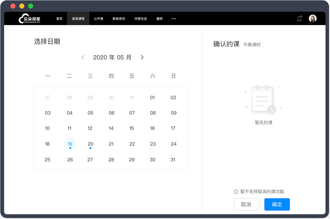Select date 24 in calendar
Viewport: 330px width, 219px height.
[174, 144]
